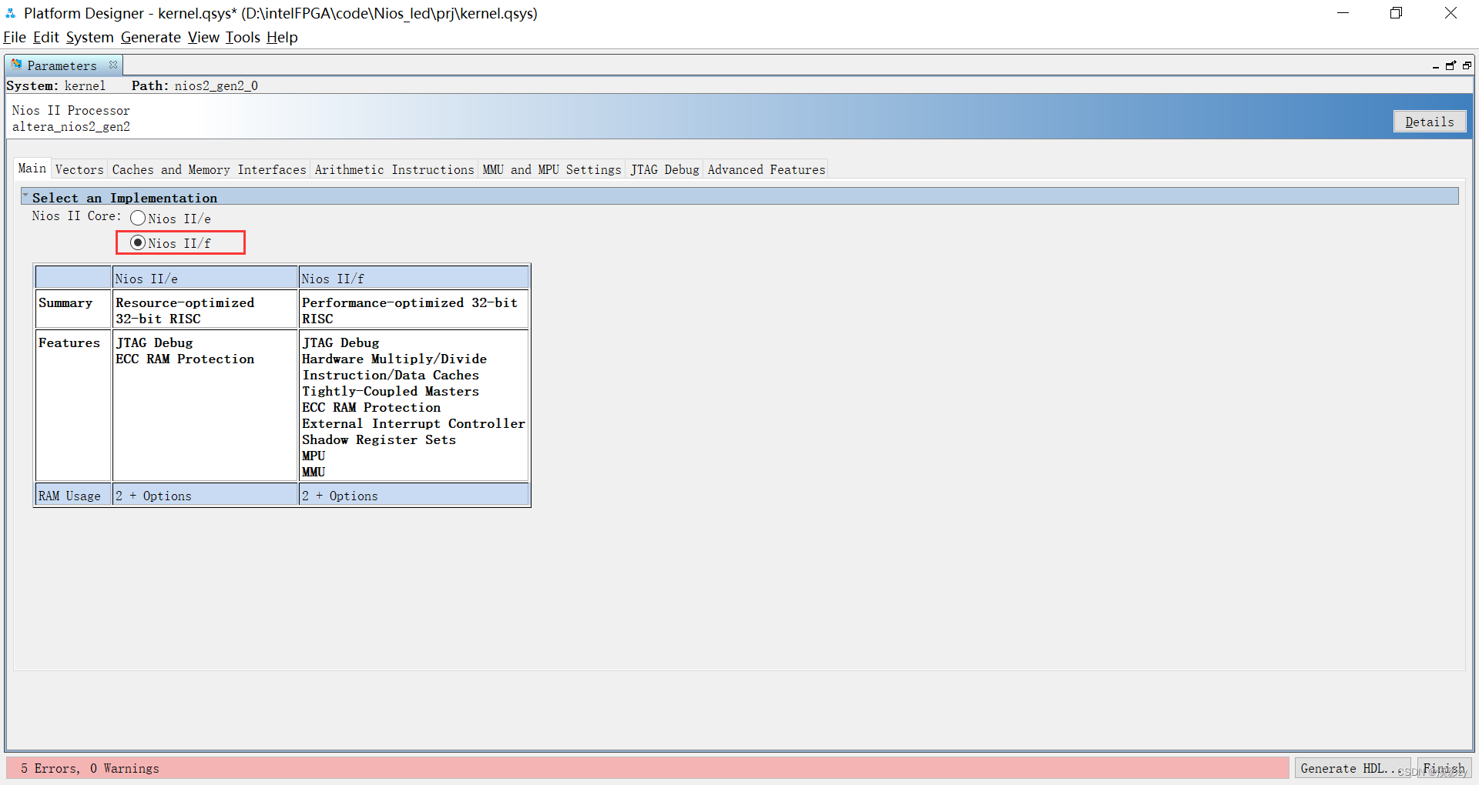
Task: Switch to the Advanced Features tab
Action: [766, 169]
